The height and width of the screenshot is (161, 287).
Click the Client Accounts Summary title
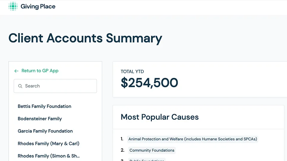tap(85, 38)
